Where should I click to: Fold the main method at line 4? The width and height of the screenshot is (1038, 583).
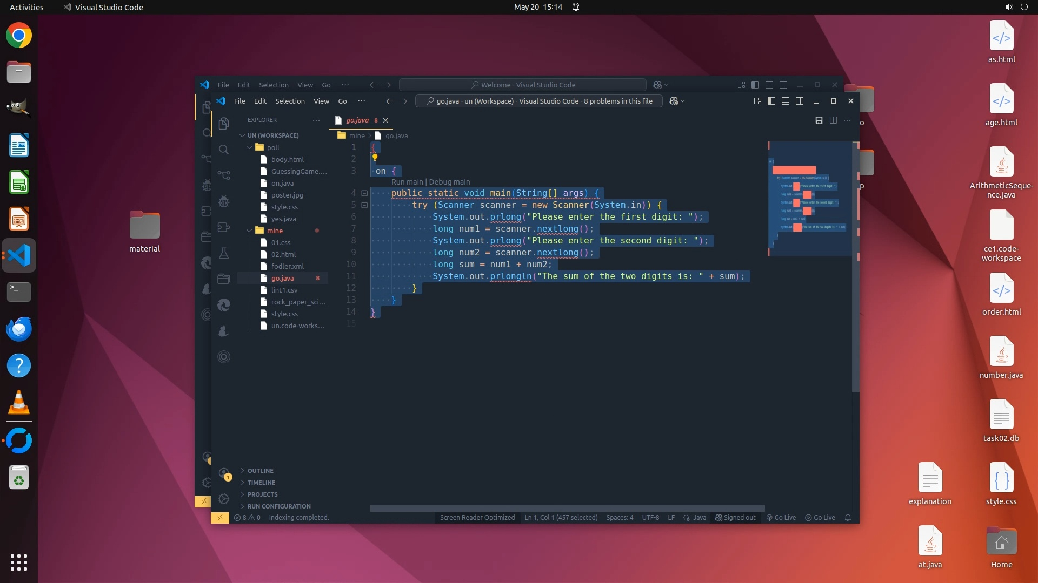[364, 193]
